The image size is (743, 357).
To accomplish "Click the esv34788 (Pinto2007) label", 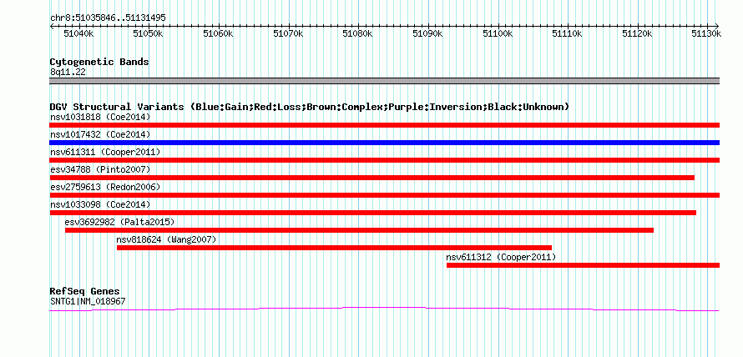I will (x=100, y=169).
